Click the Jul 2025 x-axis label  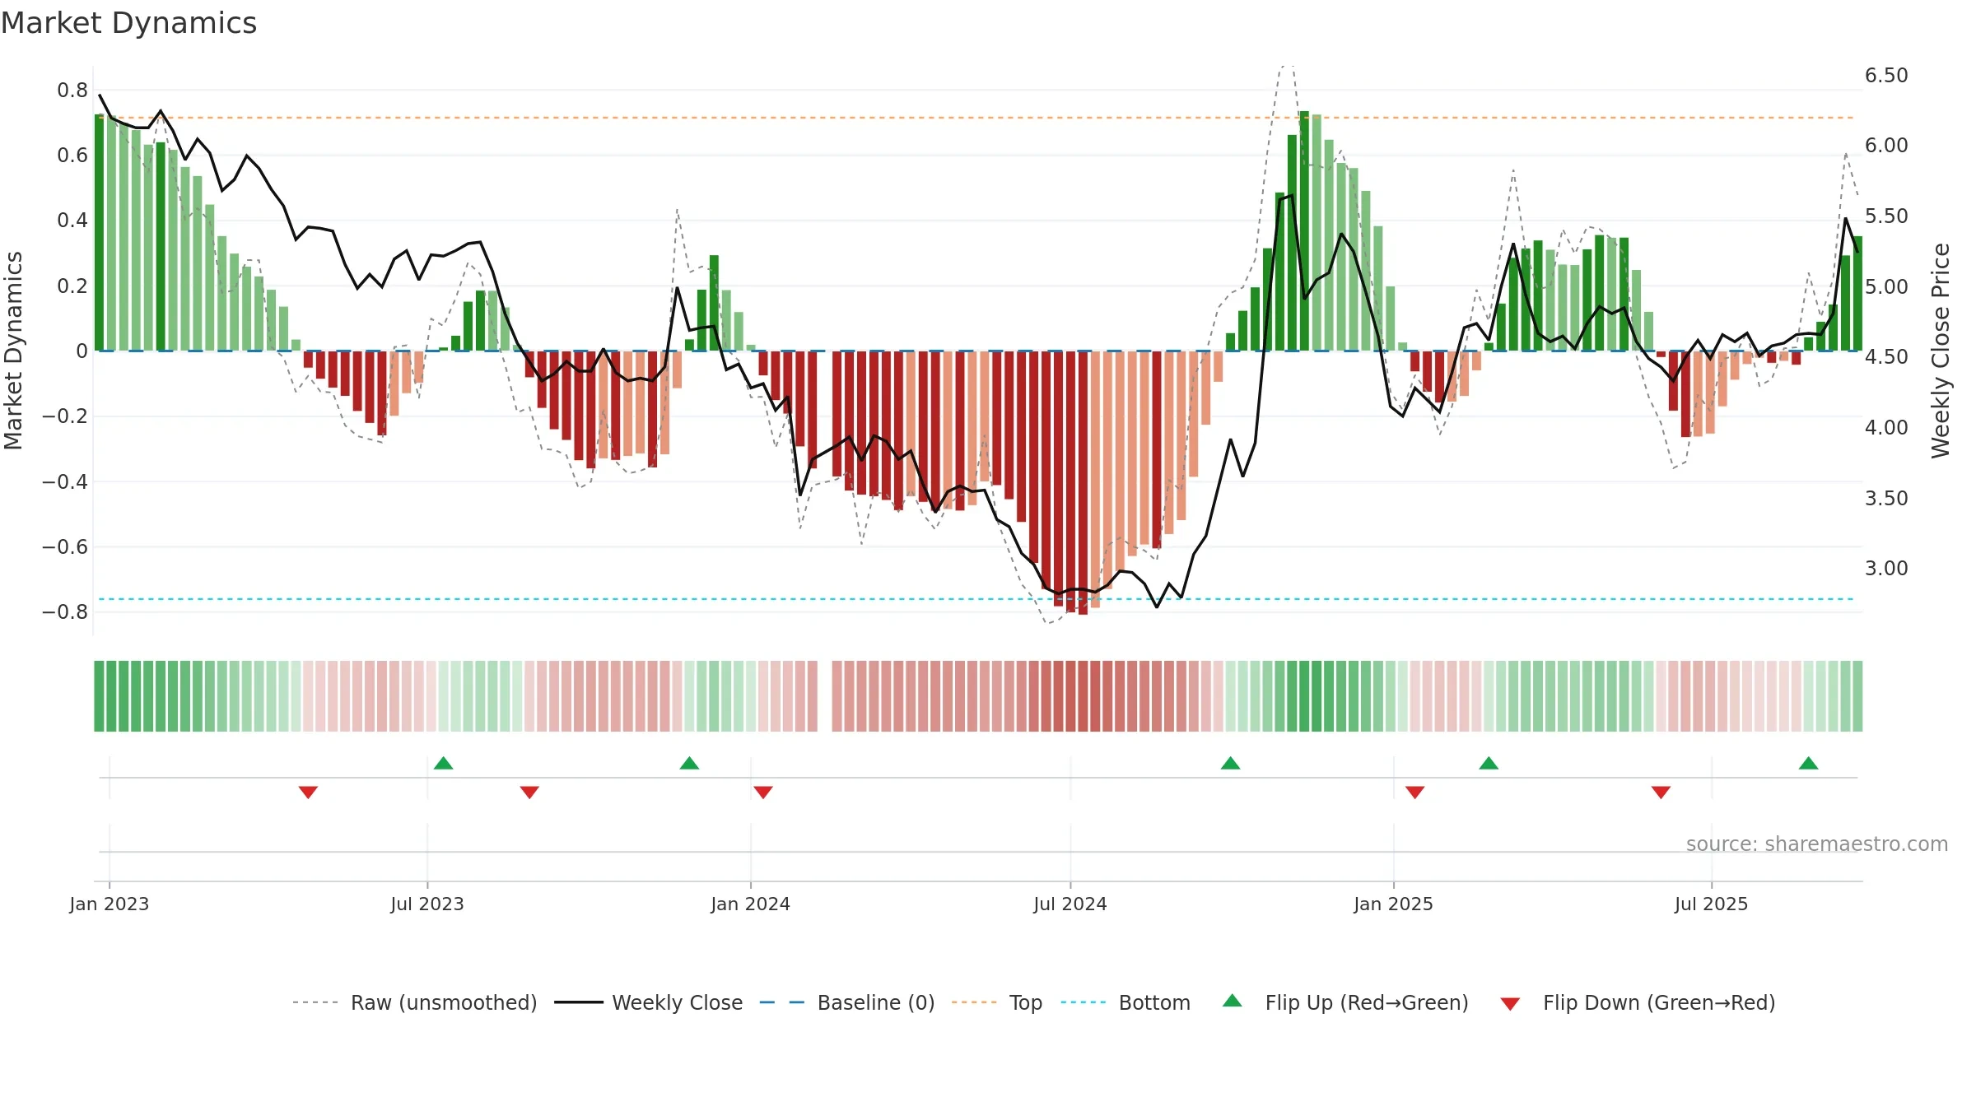[x=1711, y=904]
